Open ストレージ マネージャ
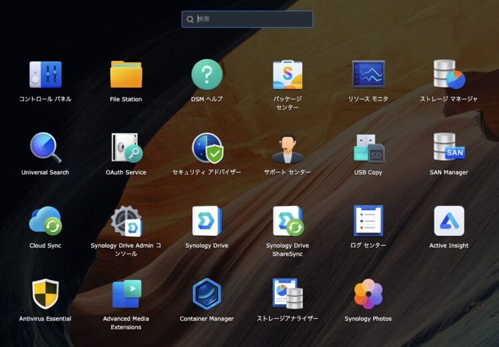499x347 pixels. coord(449,74)
